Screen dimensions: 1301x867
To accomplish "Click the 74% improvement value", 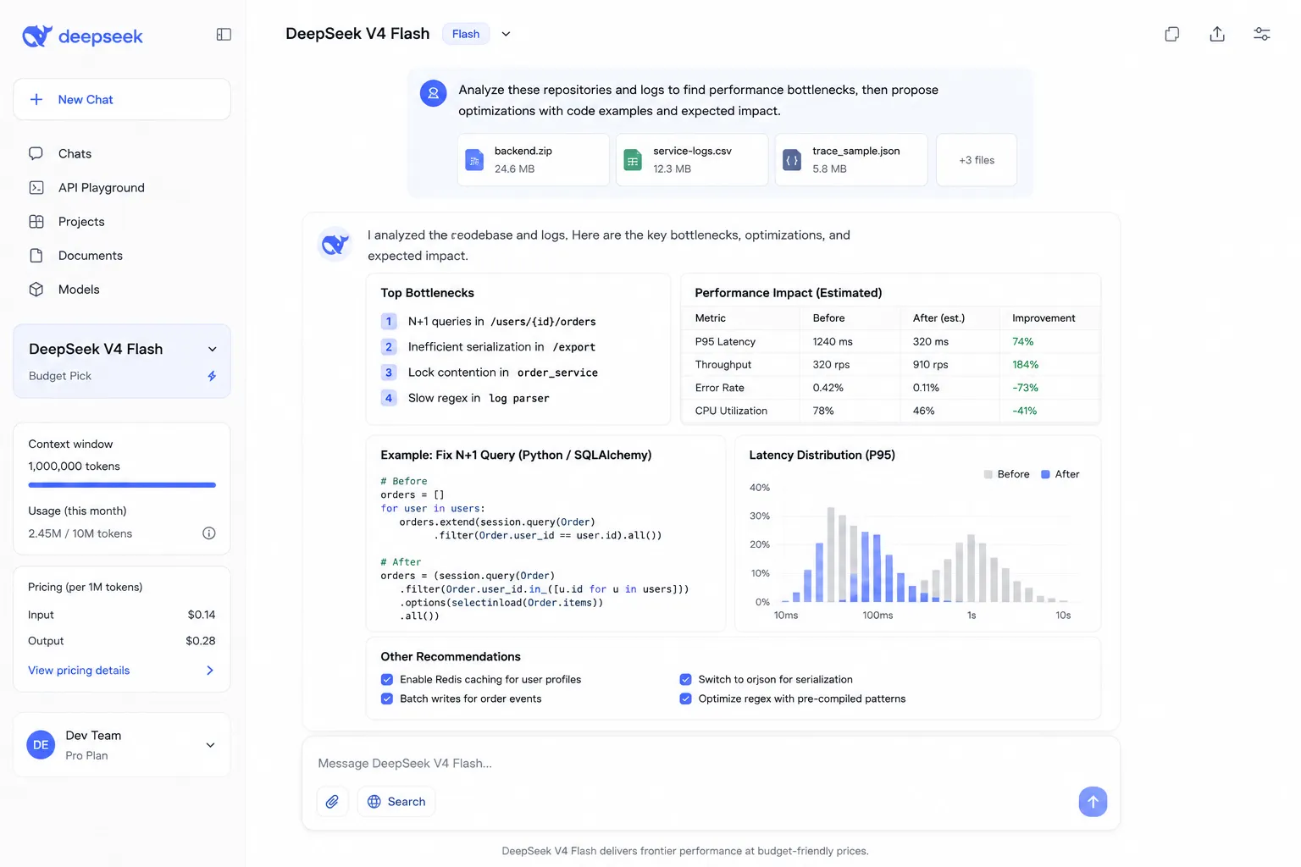I will pos(1023,342).
